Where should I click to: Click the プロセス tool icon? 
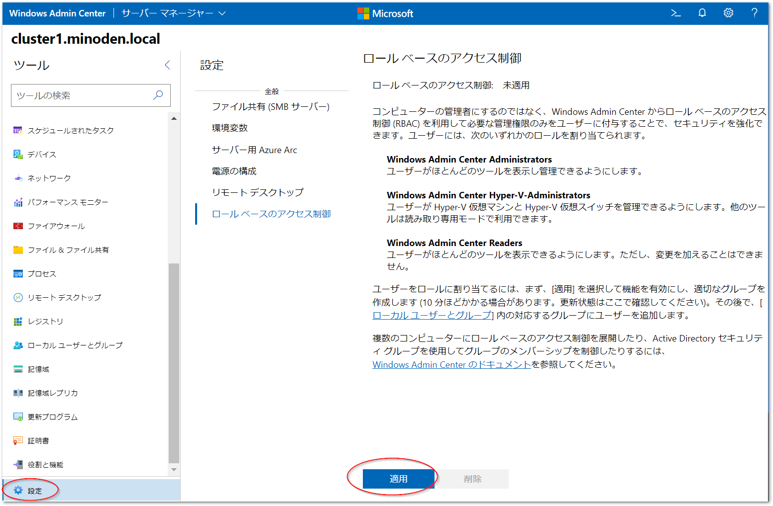tap(18, 273)
